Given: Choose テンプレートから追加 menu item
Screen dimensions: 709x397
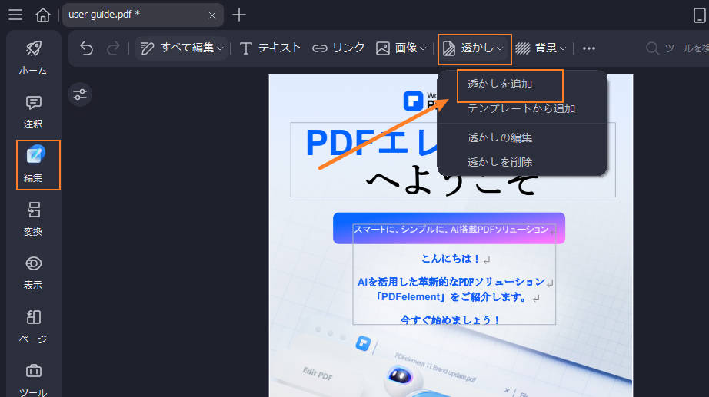Looking at the screenshot, I should 521,108.
